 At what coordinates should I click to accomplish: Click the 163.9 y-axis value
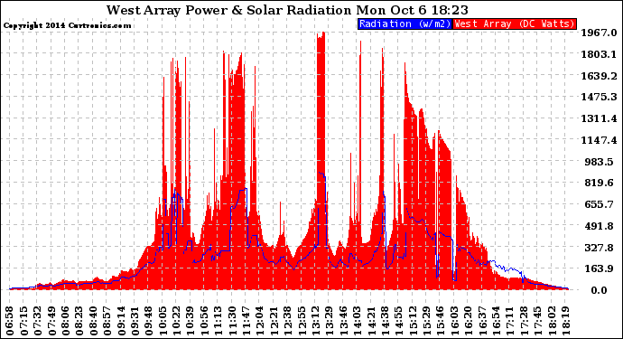(x=600, y=268)
